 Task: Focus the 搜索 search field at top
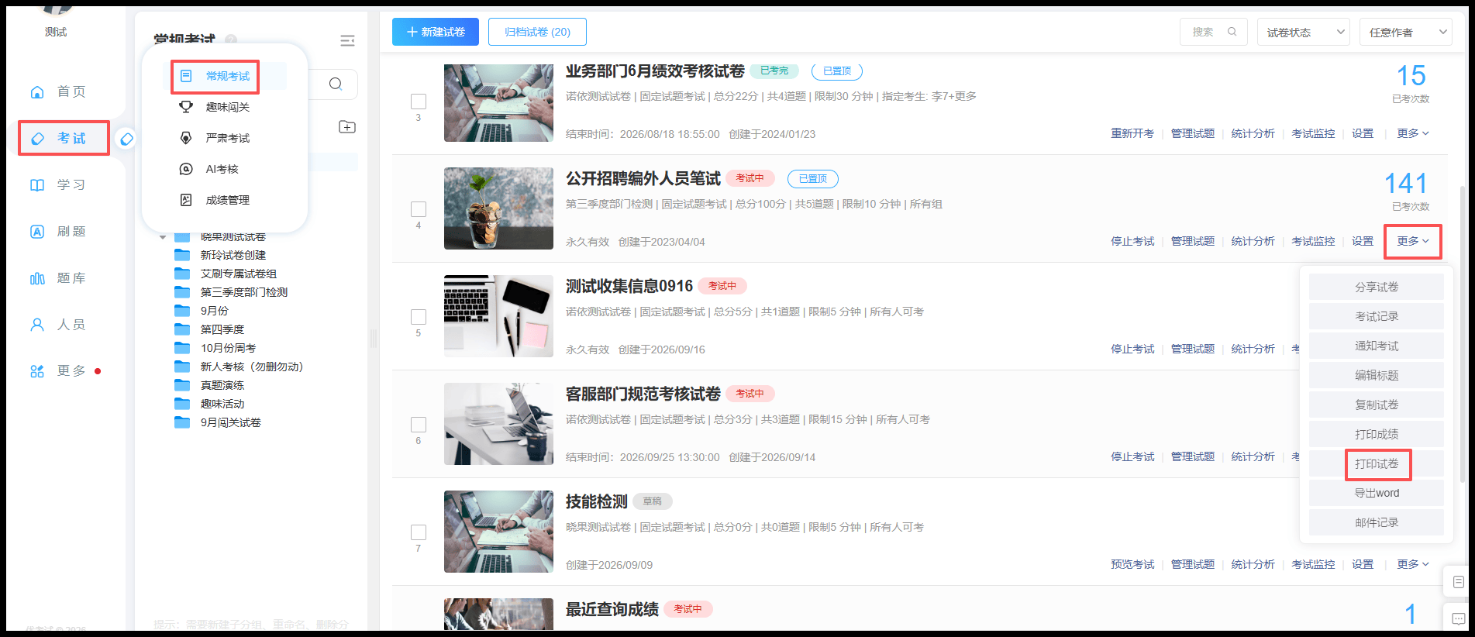[x=1214, y=32]
